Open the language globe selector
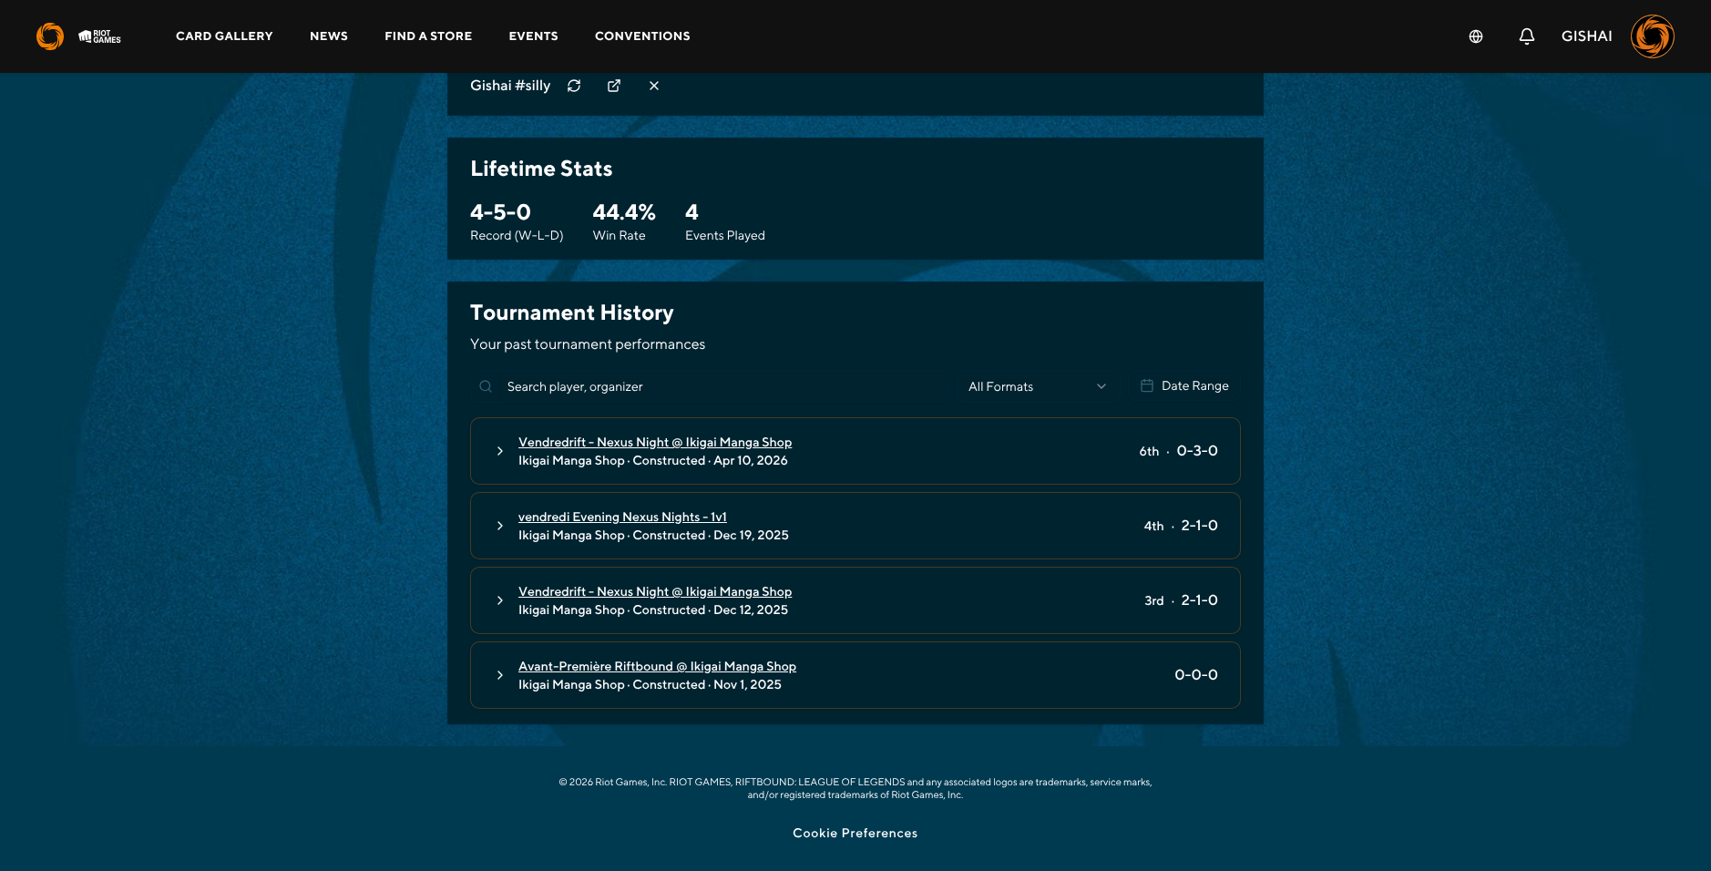 tap(1476, 36)
